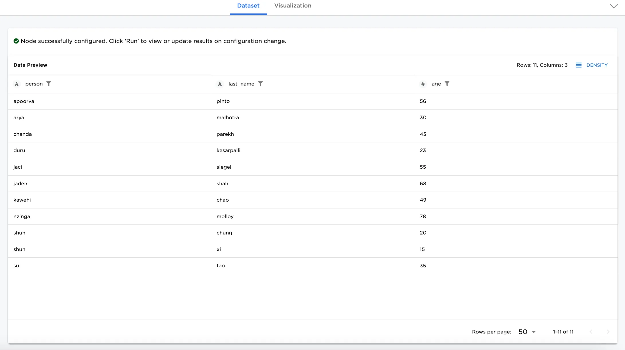The image size is (625, 350).
Task: Click the filter icon on the age column
Action: pos(447,84)
